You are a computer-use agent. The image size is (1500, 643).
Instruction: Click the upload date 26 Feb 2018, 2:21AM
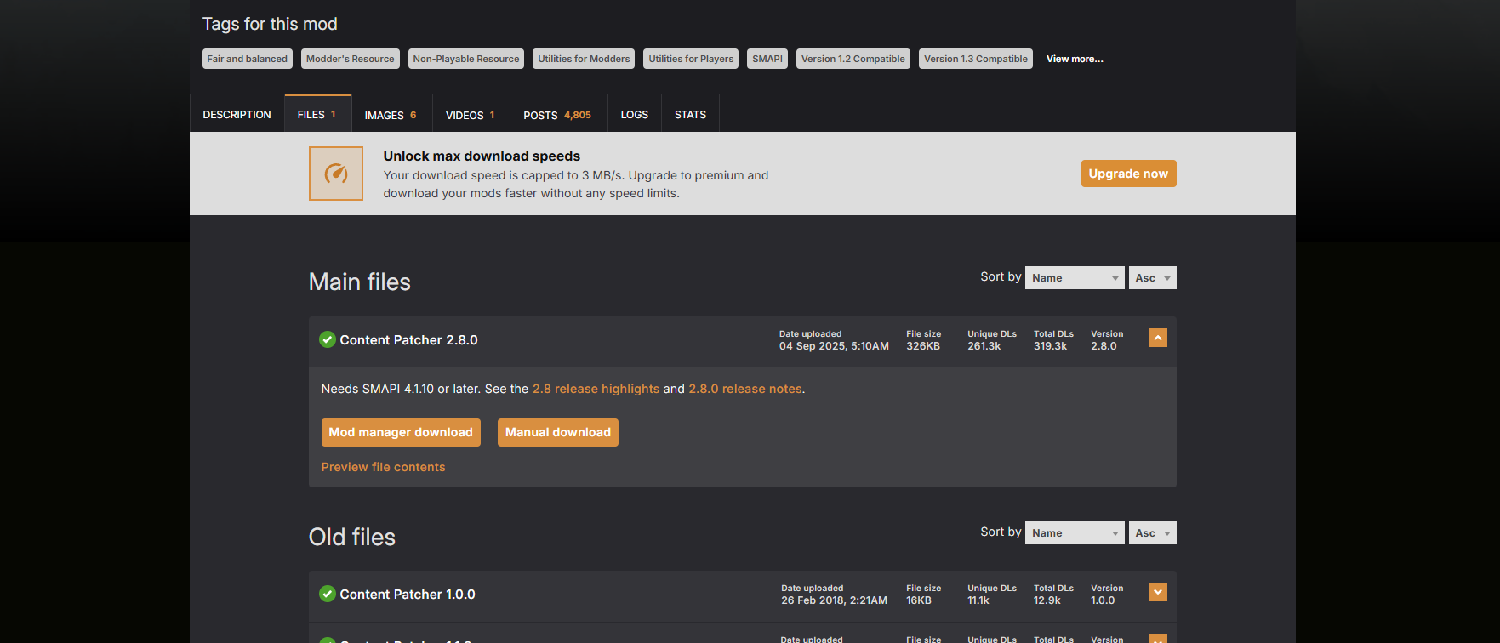coord(835,600)
